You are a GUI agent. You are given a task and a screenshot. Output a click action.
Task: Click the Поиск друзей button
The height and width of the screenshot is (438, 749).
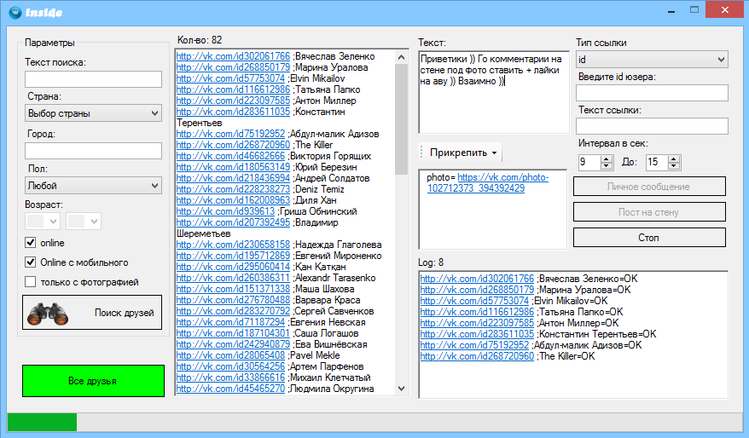(92, 313)
